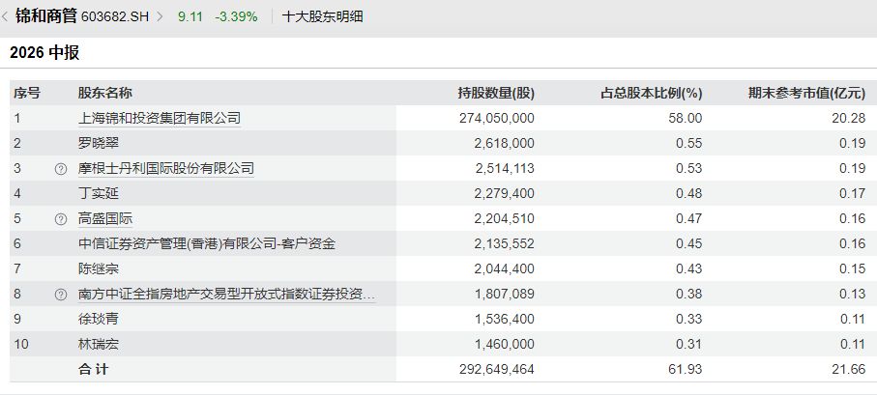
Task: Sort by 占总股本比例(%) column header
Action: point(651,94)
